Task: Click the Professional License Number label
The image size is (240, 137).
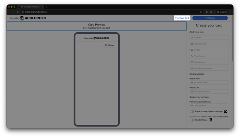Action: [200, 102]
